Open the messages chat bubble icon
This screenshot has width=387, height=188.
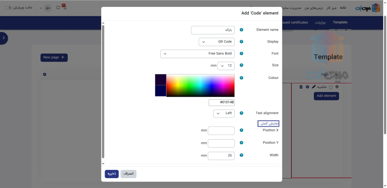58,8
